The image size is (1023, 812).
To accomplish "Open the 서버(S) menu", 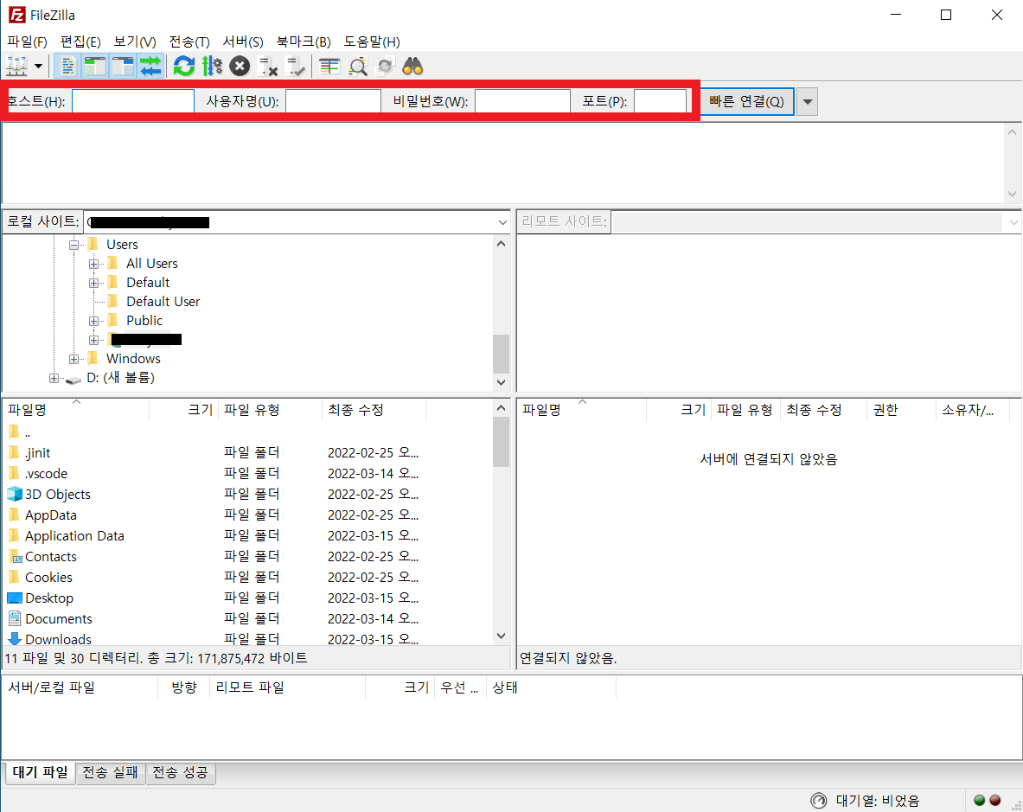I will 243,42.
